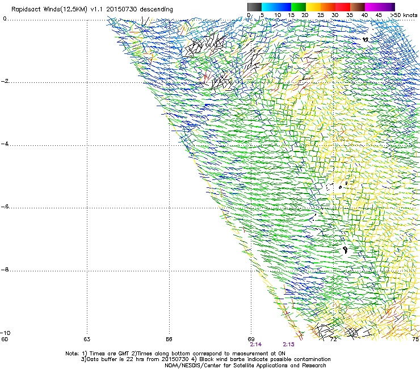Click the legend tick label "10"
The width and height of the screenshot is (420, 369).
[x=278, y=15]
